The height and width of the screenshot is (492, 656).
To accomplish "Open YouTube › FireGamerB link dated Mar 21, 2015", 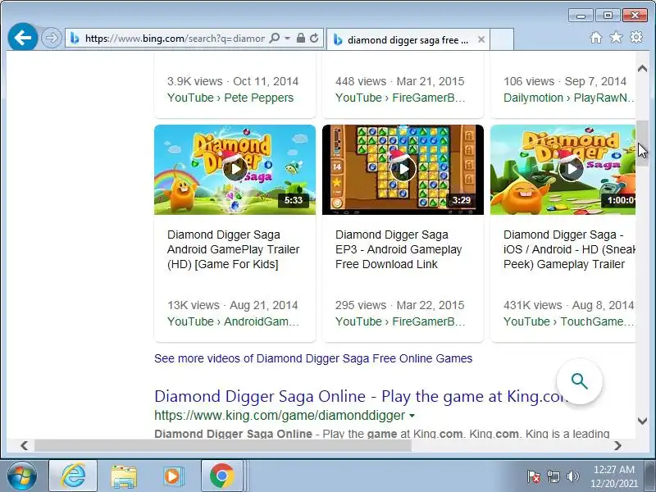I will [400, 98].
